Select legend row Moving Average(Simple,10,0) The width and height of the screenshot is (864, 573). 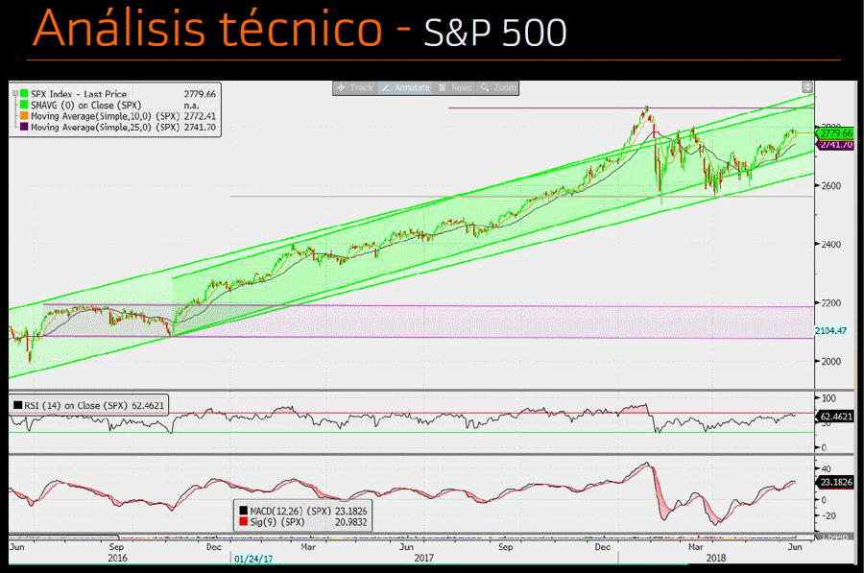(x=117, y=116)
